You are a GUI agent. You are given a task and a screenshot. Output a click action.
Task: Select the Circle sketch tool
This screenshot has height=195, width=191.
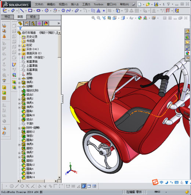point(47,11)
